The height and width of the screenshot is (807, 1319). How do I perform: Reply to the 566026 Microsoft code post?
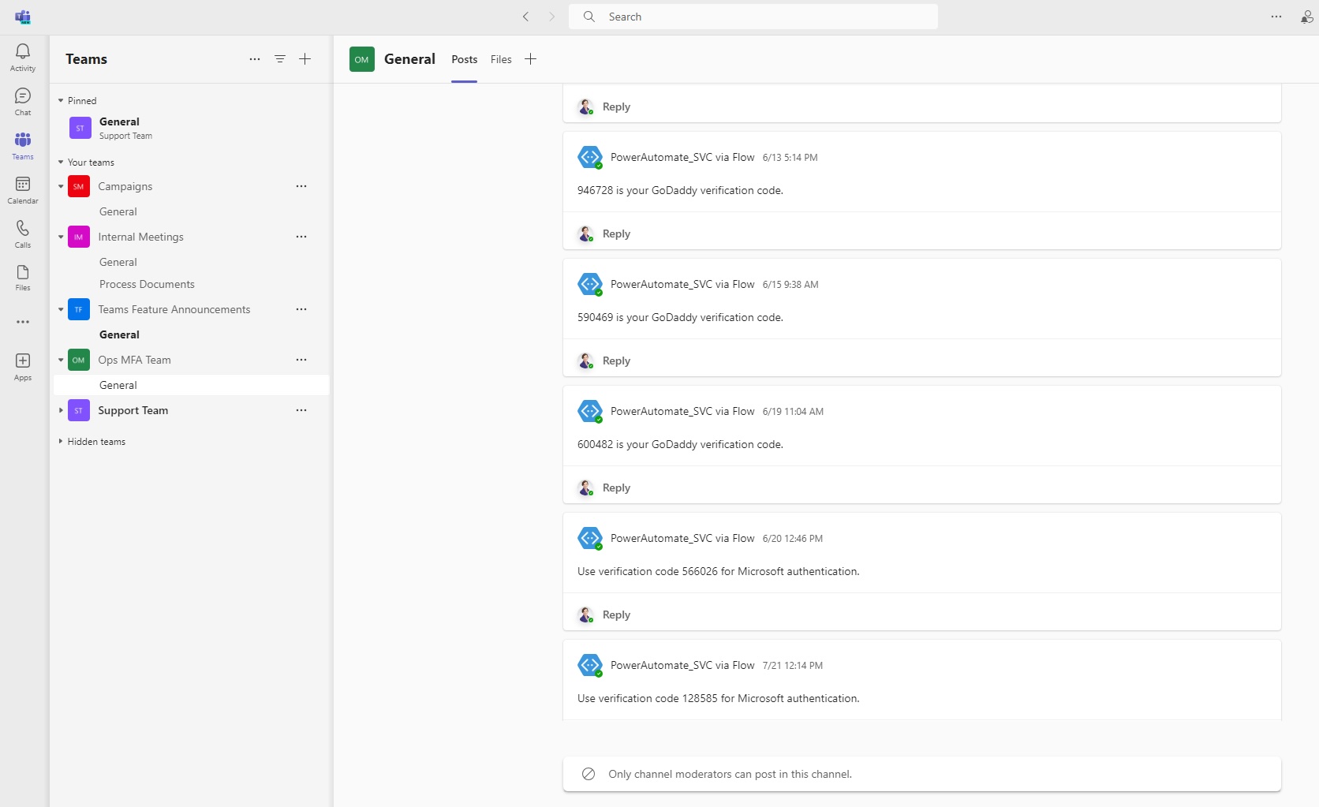[x=616, y=615]
